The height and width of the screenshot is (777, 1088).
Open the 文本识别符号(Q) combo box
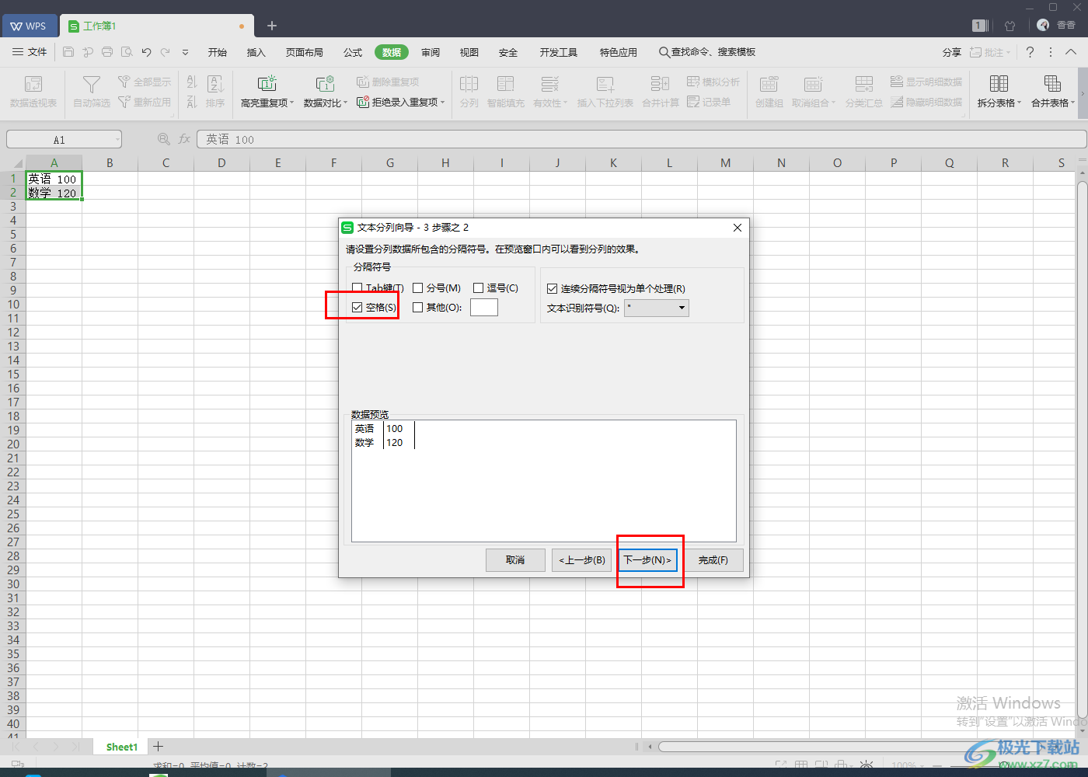(657, 308)
